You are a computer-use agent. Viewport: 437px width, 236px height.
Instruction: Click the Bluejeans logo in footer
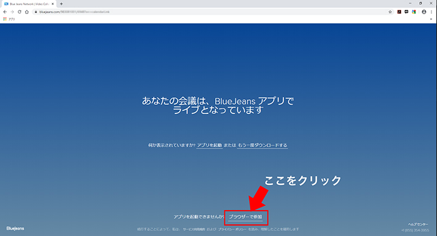pos(15,229)
